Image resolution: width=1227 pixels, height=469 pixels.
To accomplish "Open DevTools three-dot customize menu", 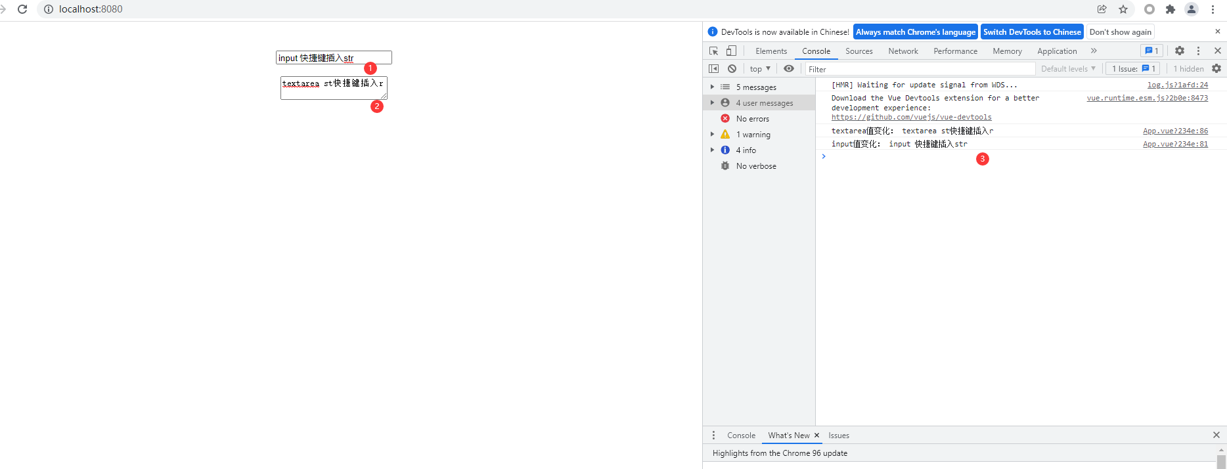I will click(1198, 51).
